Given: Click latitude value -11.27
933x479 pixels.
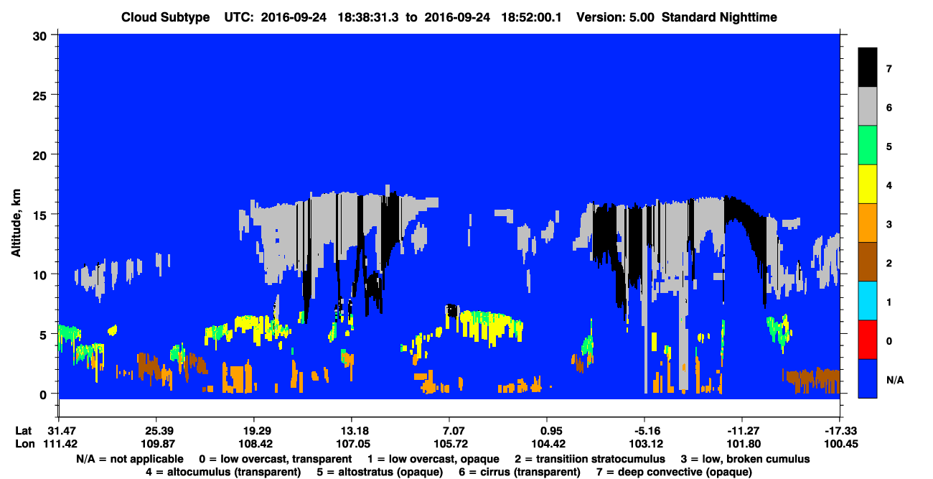Looking at the screenshot, I should click(741, 431).
